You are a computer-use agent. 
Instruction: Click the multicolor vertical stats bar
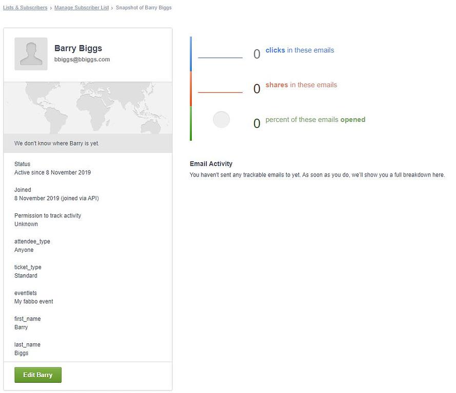(191, 89)
